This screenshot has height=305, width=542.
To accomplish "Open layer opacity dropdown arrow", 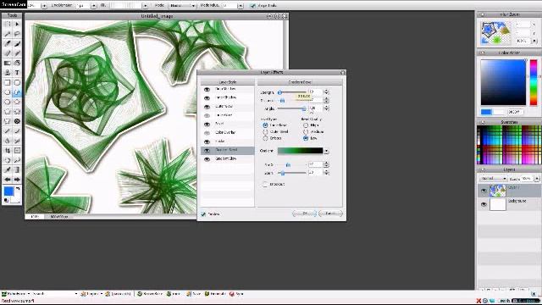I will 537,179.
